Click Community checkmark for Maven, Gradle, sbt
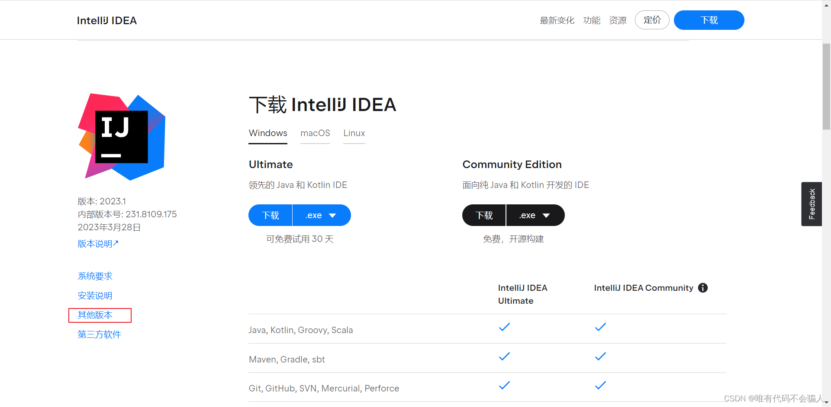 (x=600, y=356)
